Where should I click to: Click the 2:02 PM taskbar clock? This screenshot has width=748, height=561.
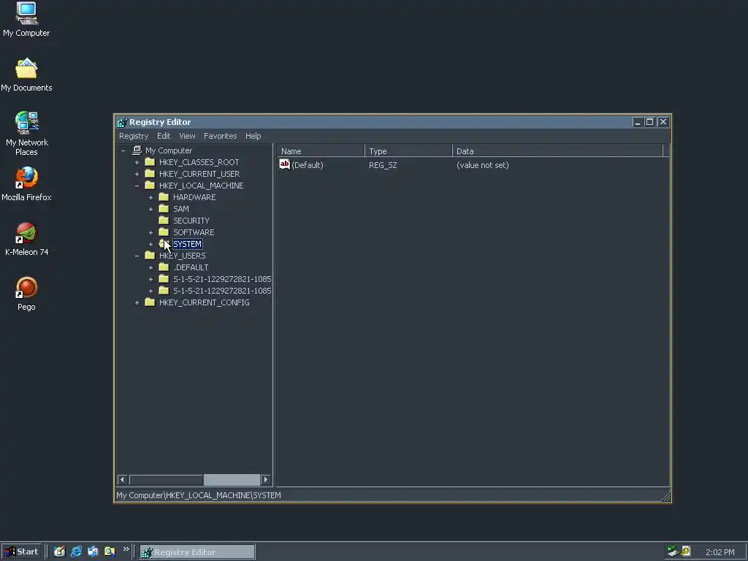[x=720, y=552]
